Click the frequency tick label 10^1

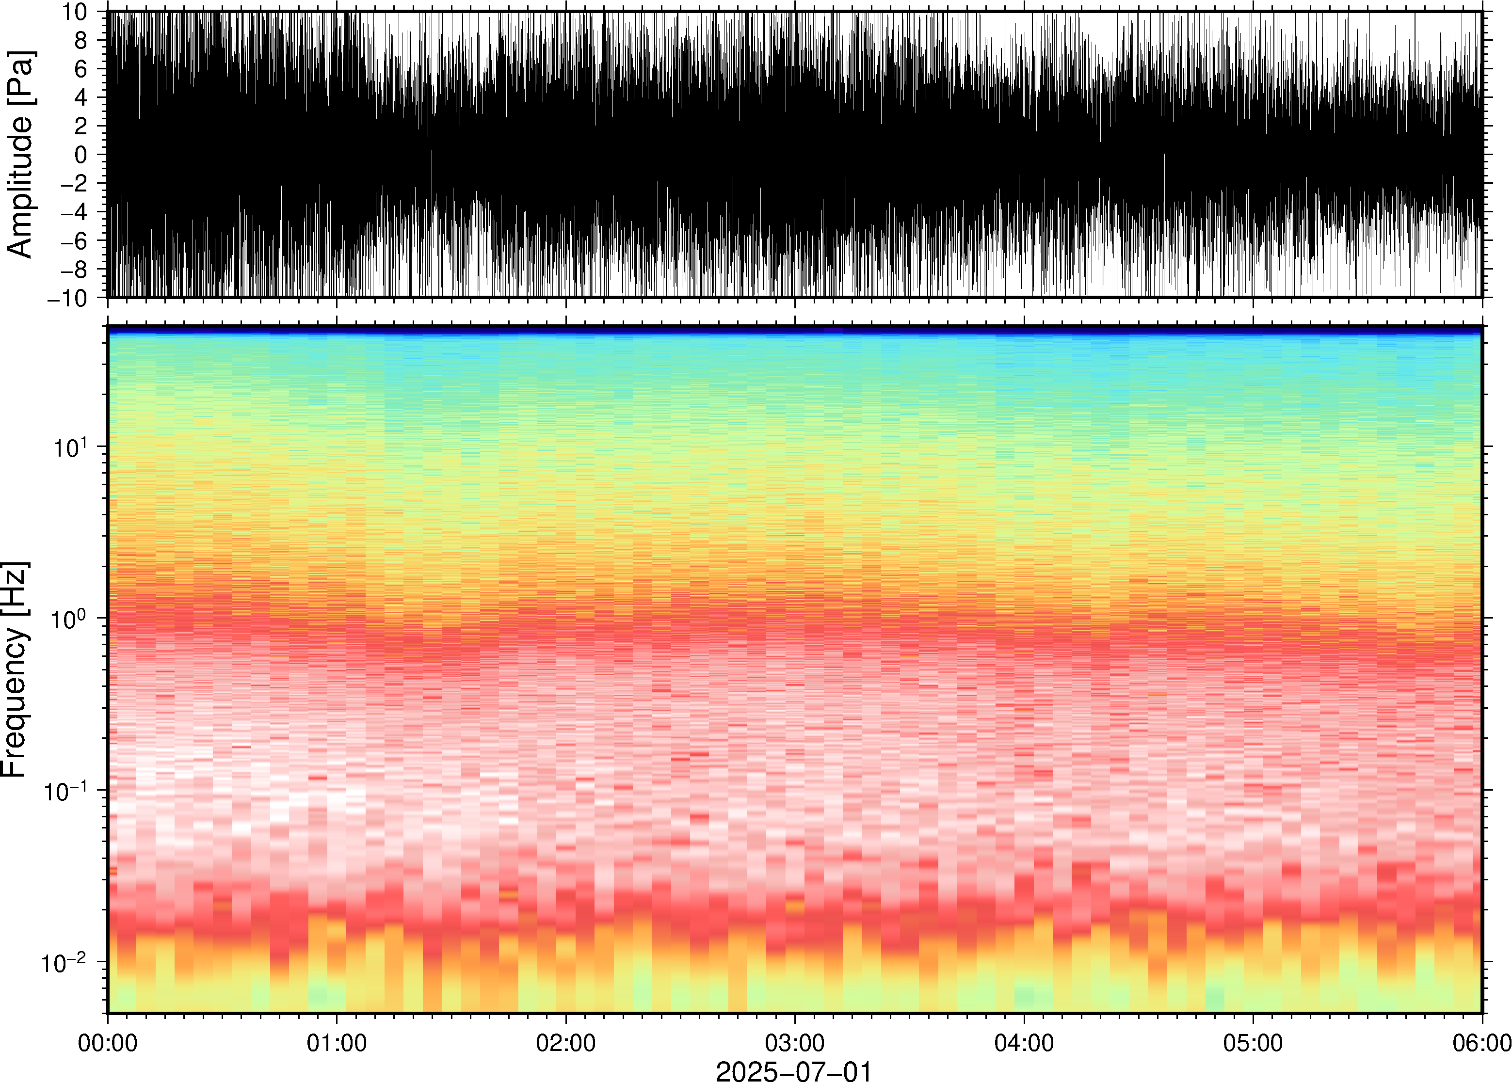point(70,447)
